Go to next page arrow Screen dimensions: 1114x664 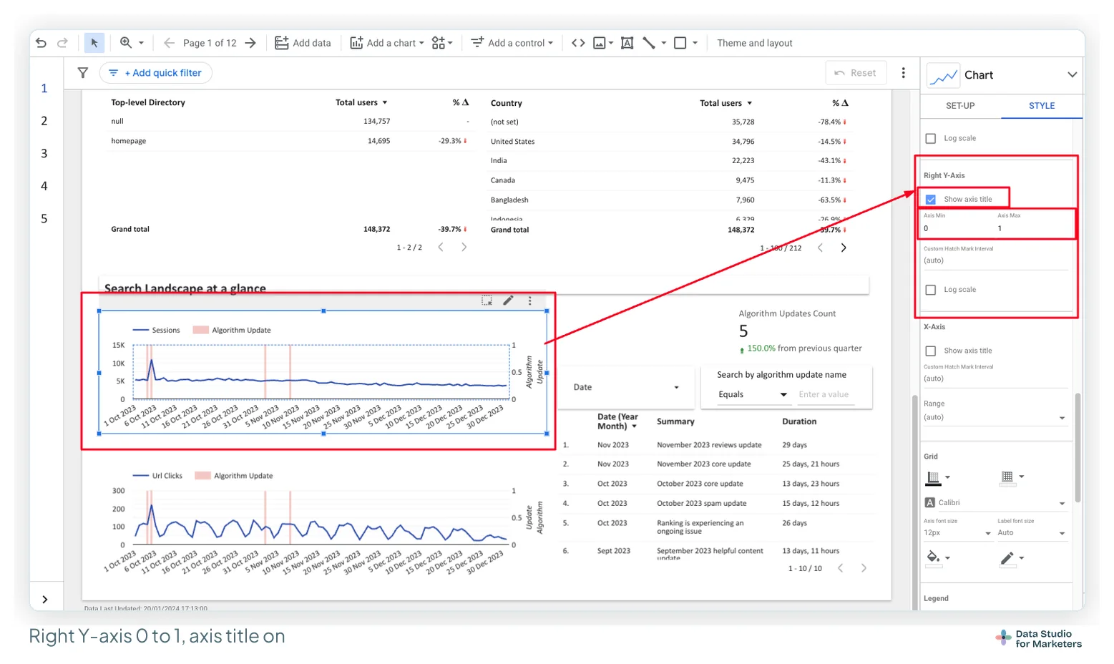pyautogui.click(x=250, y=43)
